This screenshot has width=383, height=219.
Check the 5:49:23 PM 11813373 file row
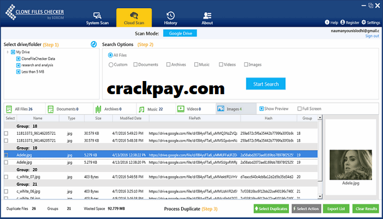tap(6, 134)
